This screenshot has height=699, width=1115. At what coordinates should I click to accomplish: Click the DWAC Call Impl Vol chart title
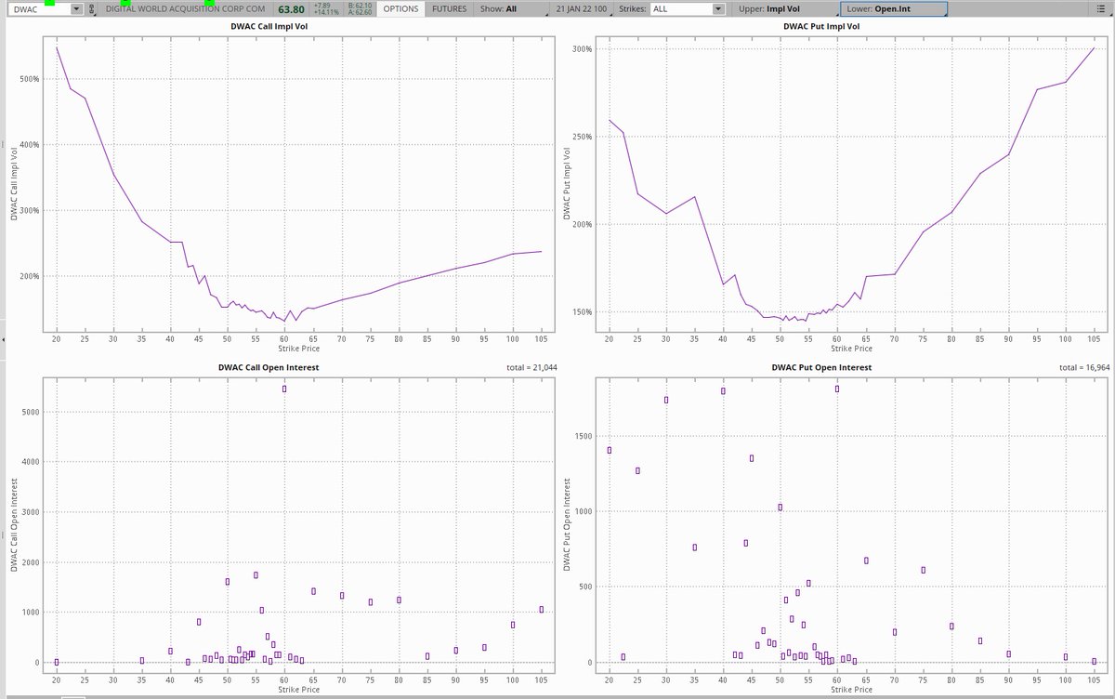[x=271, y=26]
